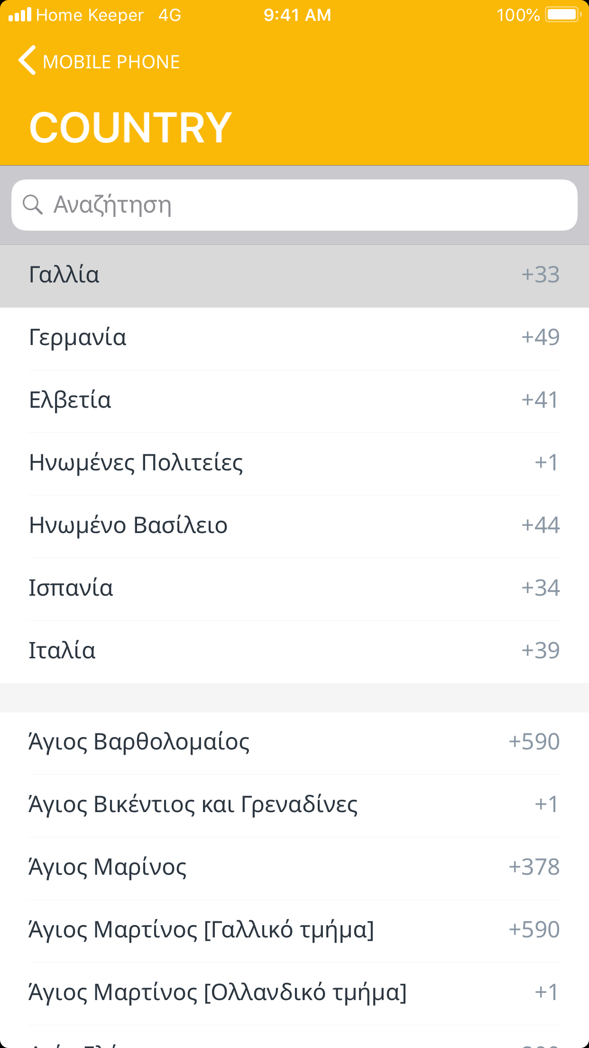The width and height of the screenshot is (589, 1048).
Task: Choose Άγιος Βικέντιος και Γρεναδίνες
Action: point(193,805)
